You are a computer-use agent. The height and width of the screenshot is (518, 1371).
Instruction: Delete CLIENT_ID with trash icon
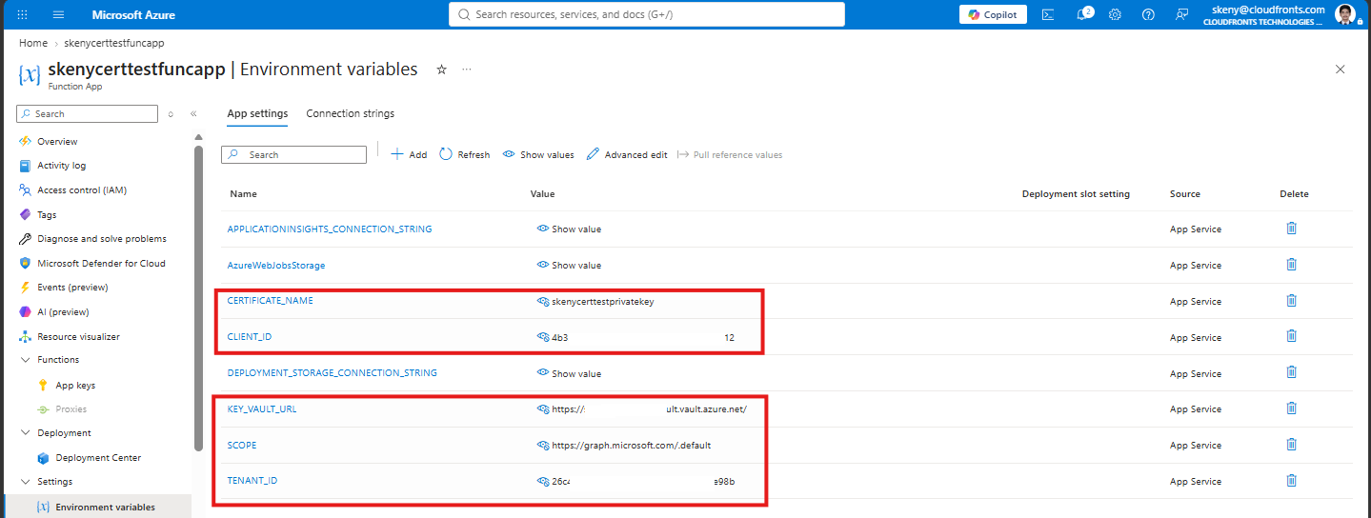pyautogui.click(x=1292, y=336)
